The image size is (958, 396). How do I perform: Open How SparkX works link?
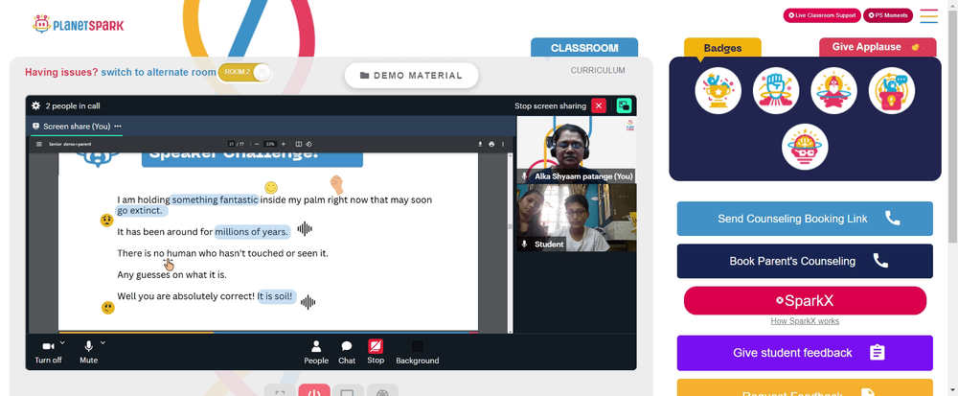coord(805,321)
